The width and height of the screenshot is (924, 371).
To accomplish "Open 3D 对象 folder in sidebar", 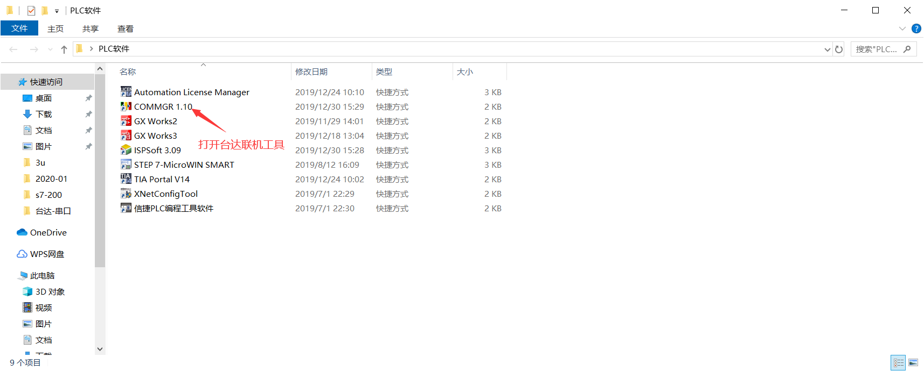I will coord(44,291).
